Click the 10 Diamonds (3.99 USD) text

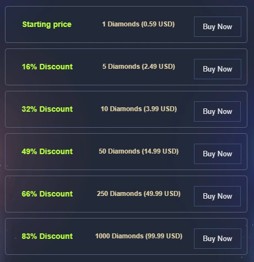139,109
